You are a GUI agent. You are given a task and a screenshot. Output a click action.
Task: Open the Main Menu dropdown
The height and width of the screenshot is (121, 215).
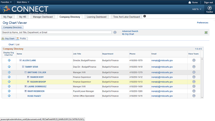pyautogui.click(x=23, y=2)
